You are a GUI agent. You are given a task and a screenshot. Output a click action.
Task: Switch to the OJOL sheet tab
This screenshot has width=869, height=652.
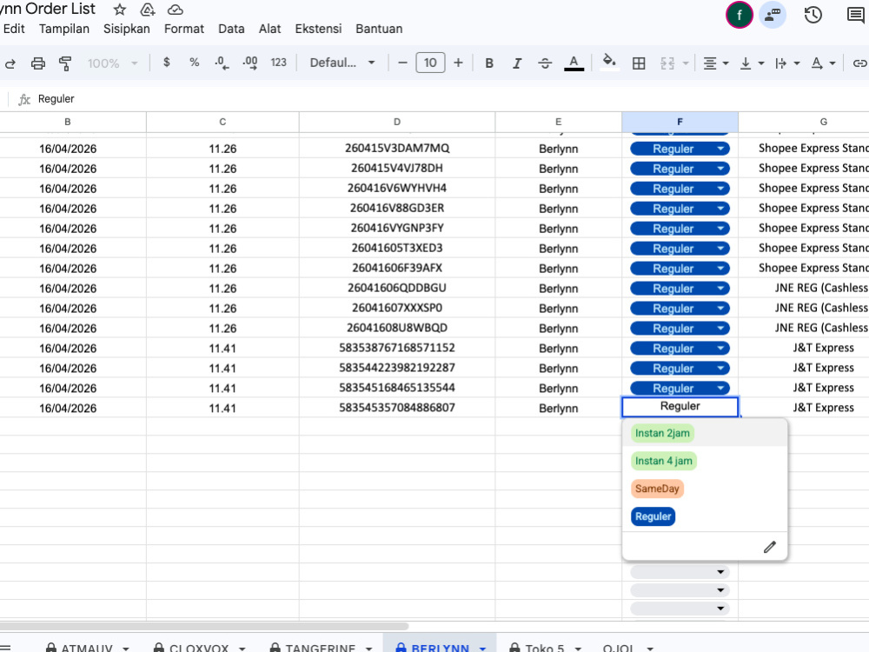point(618,647)
